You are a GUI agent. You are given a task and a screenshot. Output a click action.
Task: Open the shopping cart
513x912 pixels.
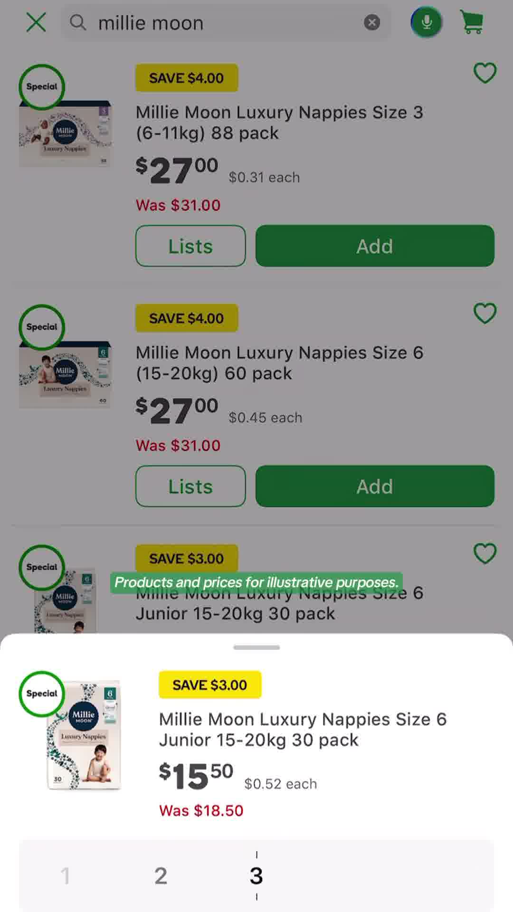[472, 22]
